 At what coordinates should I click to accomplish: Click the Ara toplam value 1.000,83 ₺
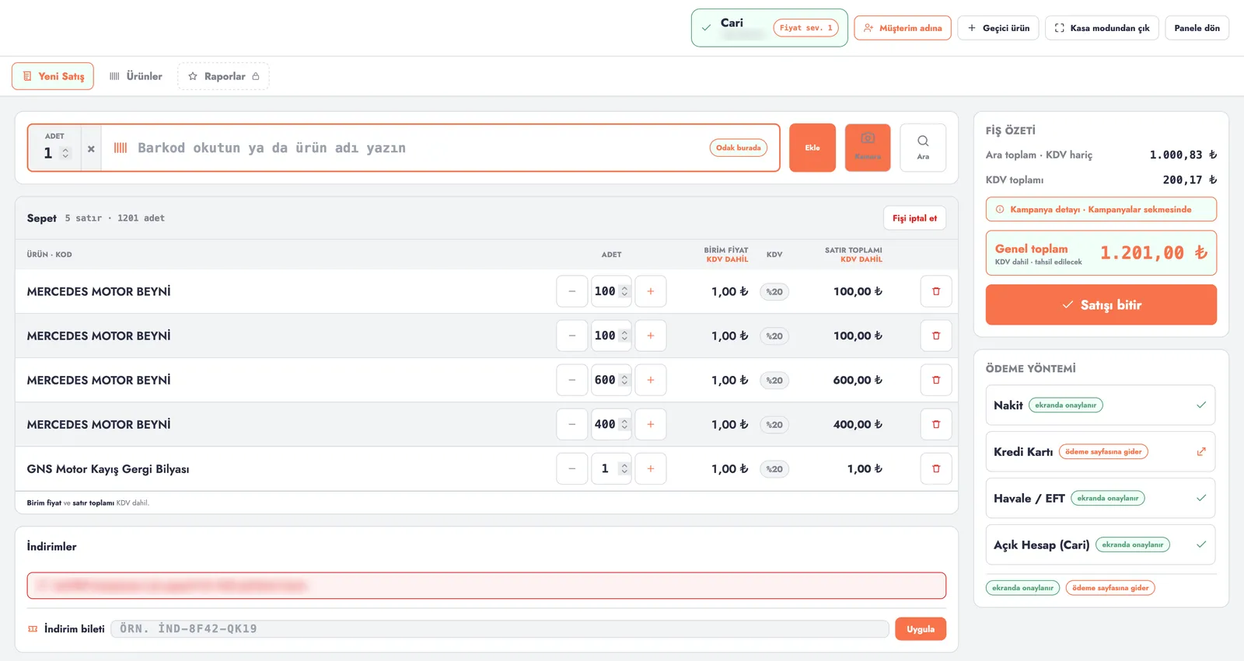point(1183,155)
